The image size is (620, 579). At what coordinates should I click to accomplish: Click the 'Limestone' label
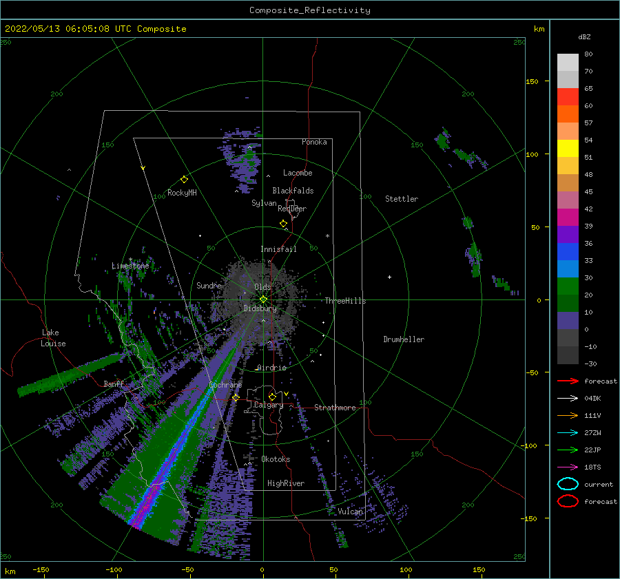tap(130, 266)
